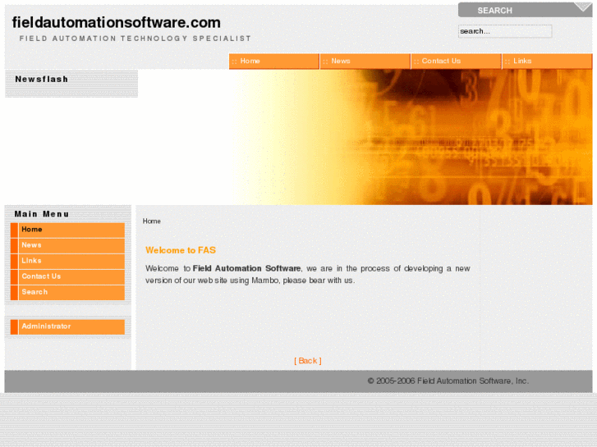Click the fieldautomationsoftware.com site title
The image size is (597, 447).
click(x=116, y=22)
